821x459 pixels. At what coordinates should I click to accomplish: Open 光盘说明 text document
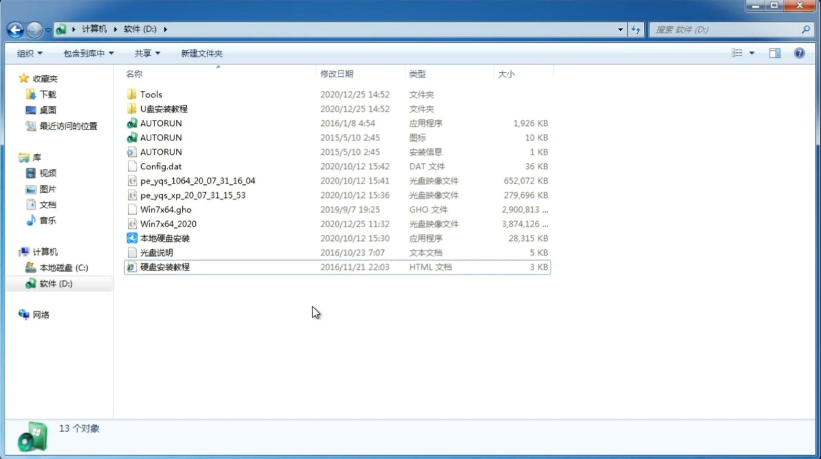[156, 253]
